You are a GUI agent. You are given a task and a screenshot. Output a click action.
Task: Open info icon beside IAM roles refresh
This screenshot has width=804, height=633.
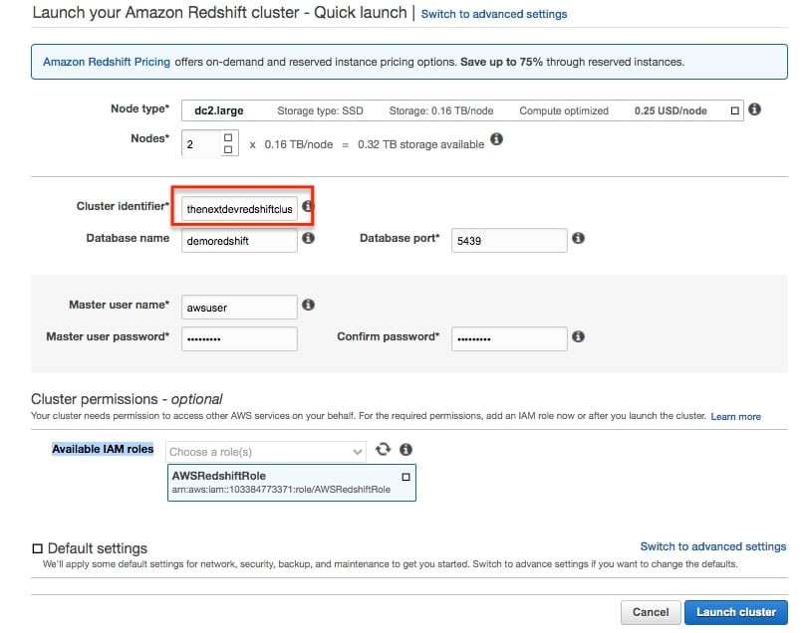pos(405,450)
